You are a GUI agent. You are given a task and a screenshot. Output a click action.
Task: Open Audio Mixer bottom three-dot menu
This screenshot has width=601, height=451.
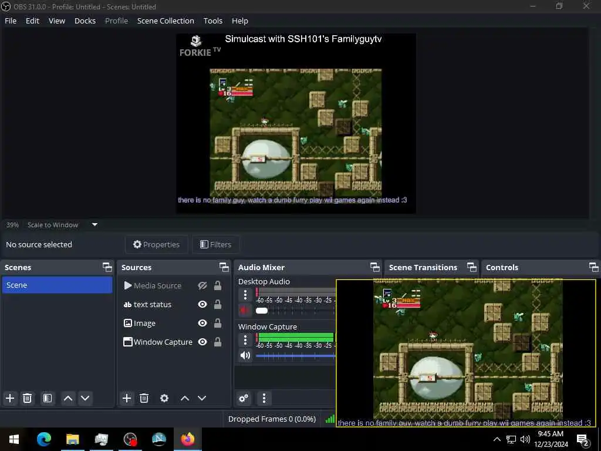264,398
